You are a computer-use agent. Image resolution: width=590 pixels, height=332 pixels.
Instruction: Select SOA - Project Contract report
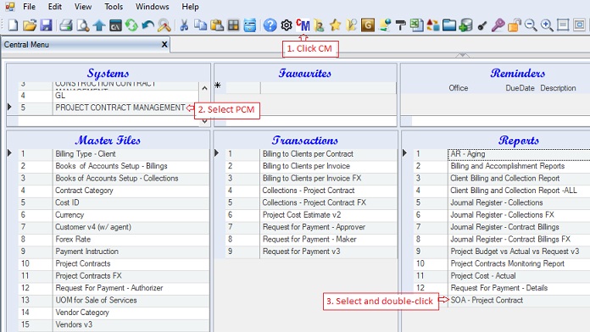(x=487, y=300)
